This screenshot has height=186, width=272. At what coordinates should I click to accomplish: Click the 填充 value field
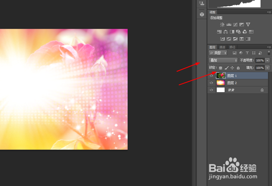260,68
